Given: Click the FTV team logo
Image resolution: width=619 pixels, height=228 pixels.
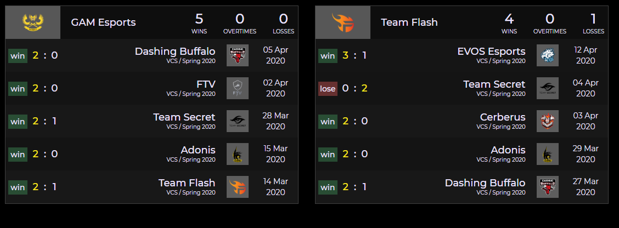Looking at the screenshot, I should [x=238, y=88].
